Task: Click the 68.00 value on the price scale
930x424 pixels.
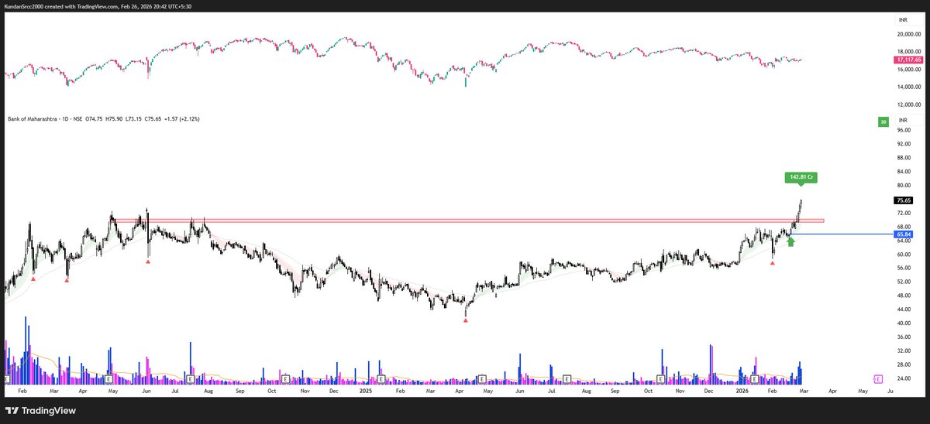Action: coord(904,227)
